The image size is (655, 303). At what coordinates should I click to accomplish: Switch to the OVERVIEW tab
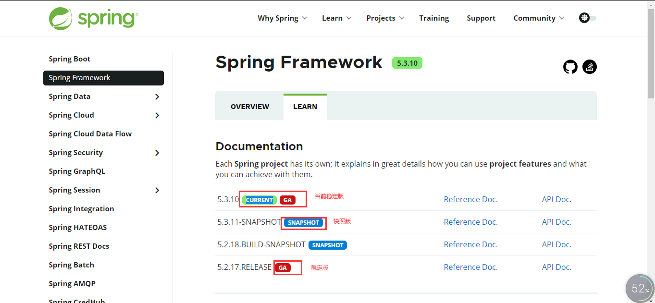point(250,107)
